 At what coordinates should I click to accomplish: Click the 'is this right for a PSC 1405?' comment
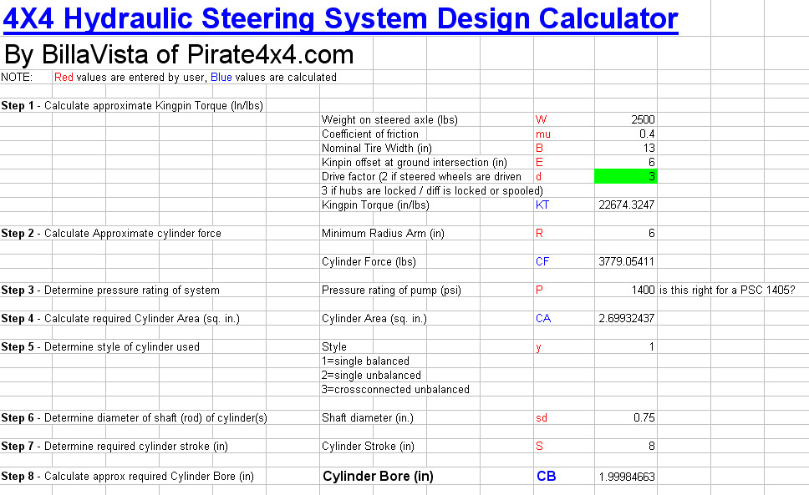[x=727, y=290]
